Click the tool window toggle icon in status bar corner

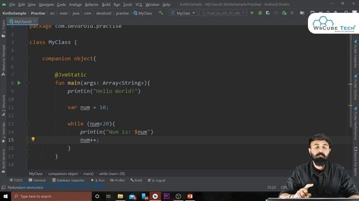pos(3,188)
